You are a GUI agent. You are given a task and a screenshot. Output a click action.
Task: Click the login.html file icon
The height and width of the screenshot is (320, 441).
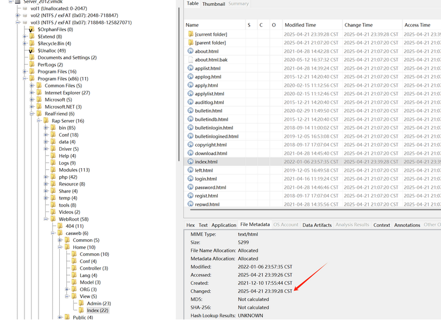190,178
